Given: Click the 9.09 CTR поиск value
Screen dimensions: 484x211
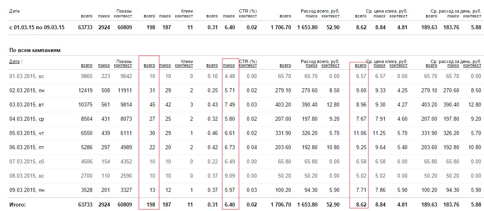Looking at the screenshot, I should point(230,176).
